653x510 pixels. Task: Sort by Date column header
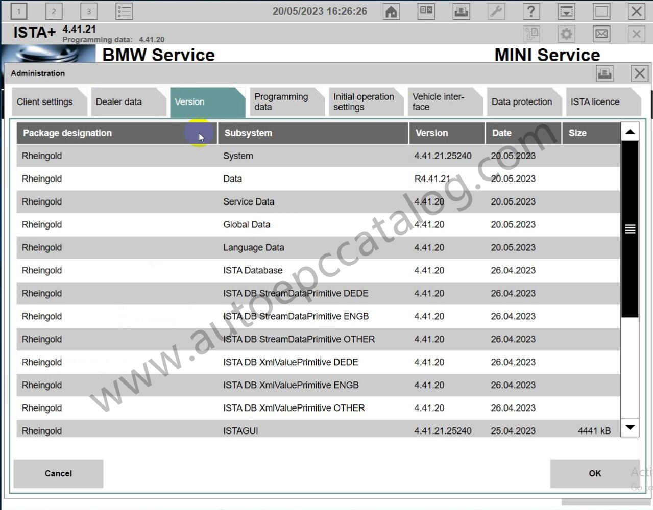(x=523, y=133)
